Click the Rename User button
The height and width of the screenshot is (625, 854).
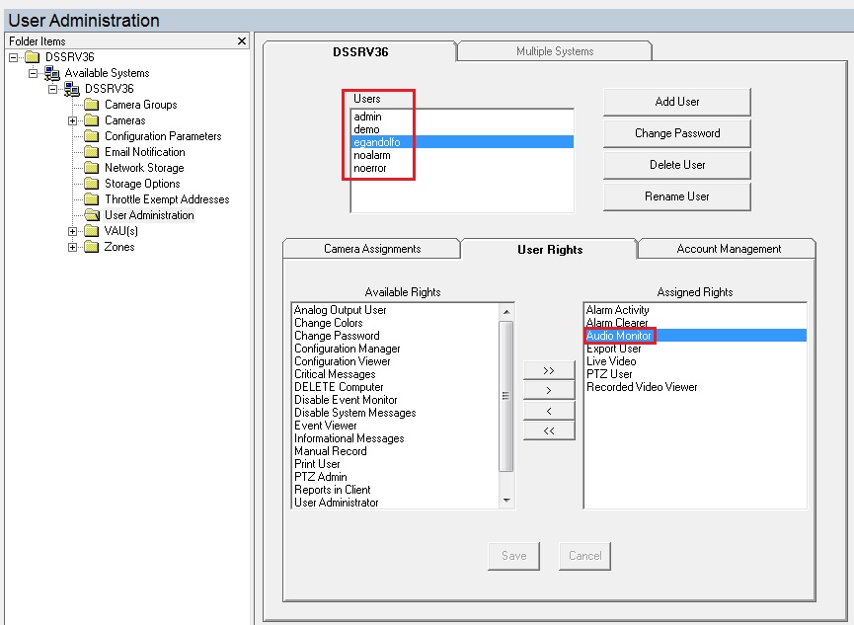pos(676,196)
